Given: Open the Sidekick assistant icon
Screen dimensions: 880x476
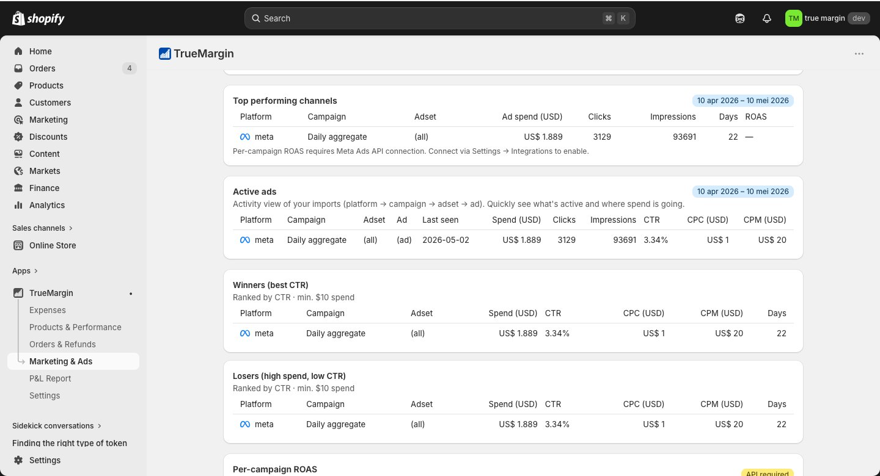Looking at the screenshot, I should [740, 18].
